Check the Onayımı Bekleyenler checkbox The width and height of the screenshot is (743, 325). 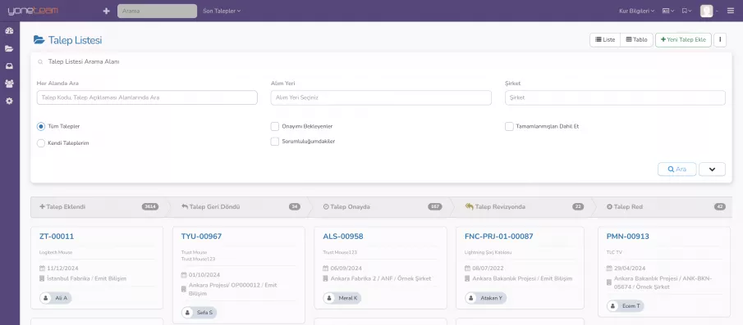click(275, 127)
